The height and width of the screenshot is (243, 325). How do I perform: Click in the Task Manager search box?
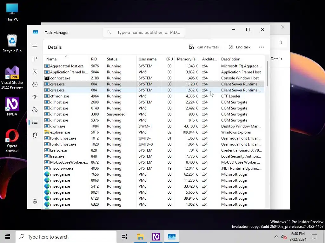point(144,32)
